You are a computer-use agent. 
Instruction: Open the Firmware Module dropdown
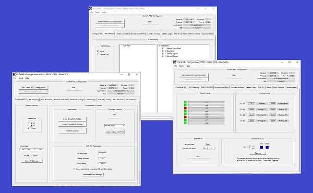pos(124,126)
